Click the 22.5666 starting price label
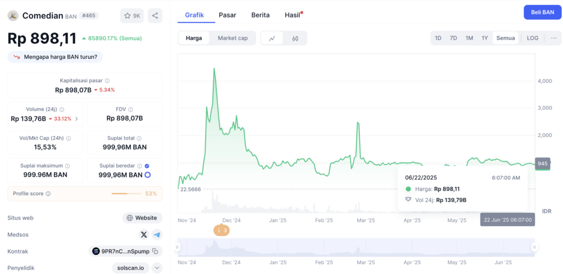Screen dimensions: 563x274 191,189
